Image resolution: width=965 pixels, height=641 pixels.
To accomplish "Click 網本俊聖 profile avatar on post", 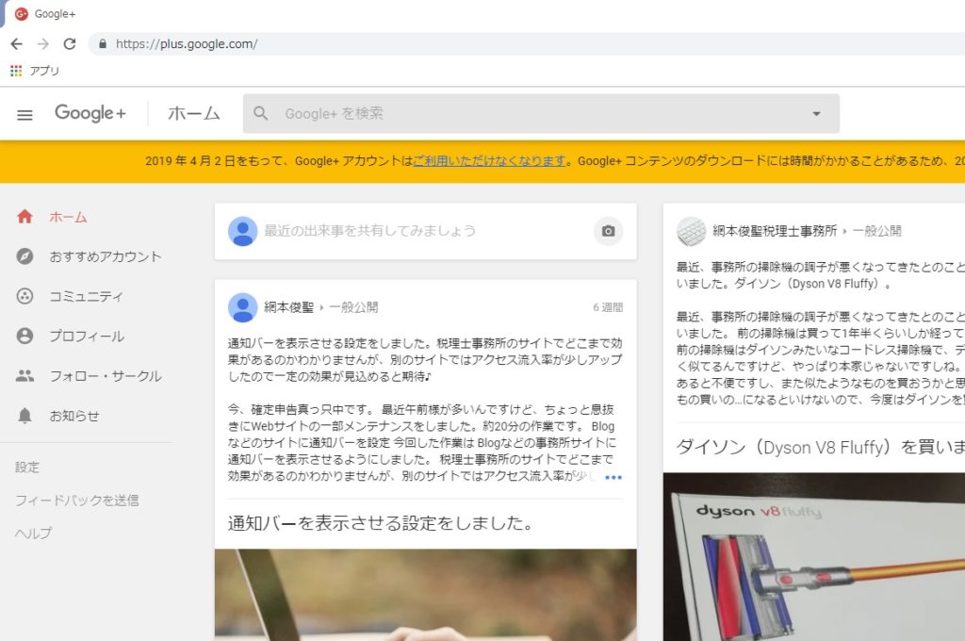I will 242,307.
